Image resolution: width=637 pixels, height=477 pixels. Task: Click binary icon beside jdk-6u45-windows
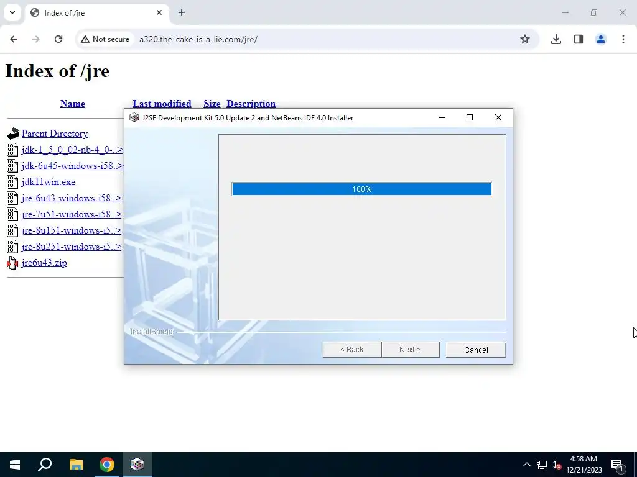coord(12,166)
